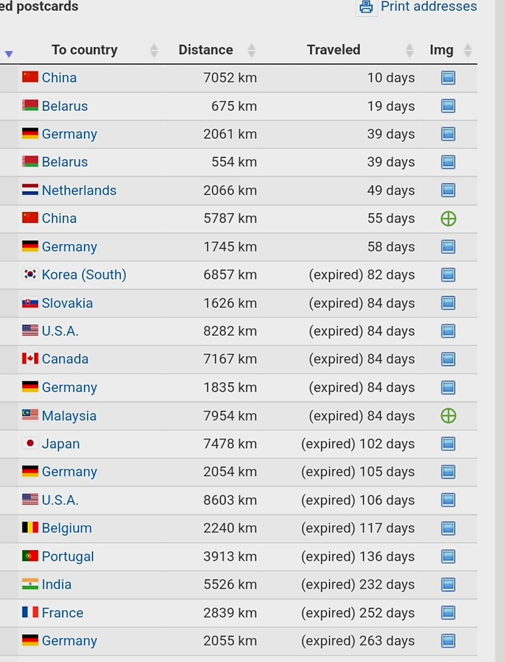The height and width of the screenshot is (662, 505).
Task: Open image icon for Netherlands row
Action: (448, 190)
